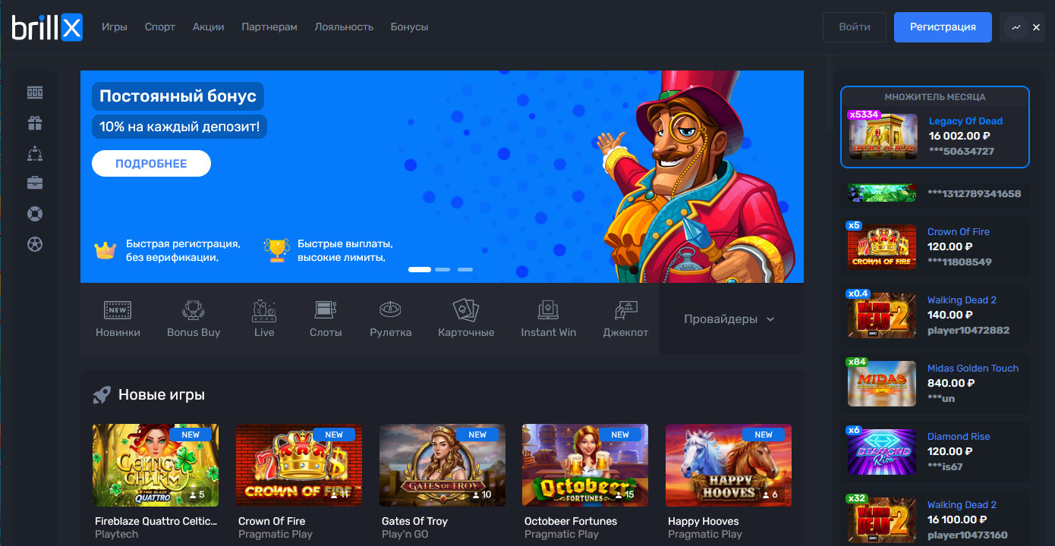Select the first banner slide indicator

[420, 269]
